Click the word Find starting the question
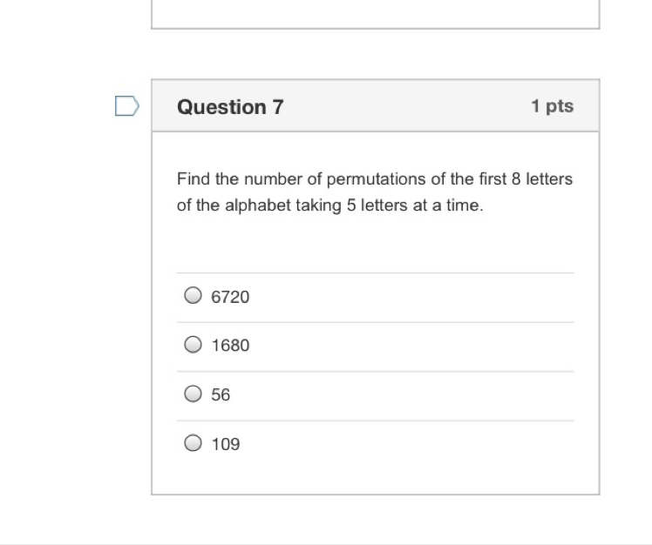Image resolution: width=652 pixels, height=545 pixels. pos(194,179)
